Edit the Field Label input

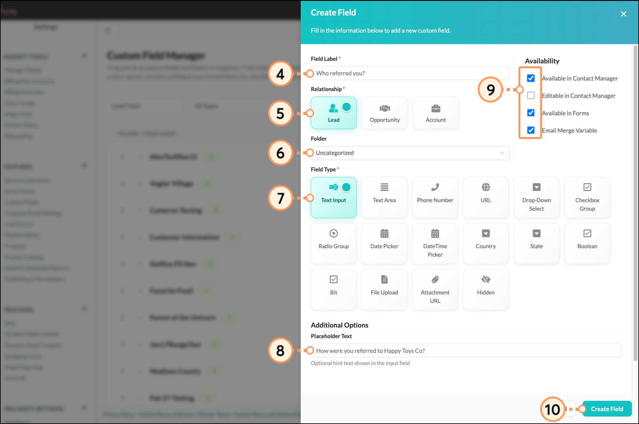click(410, 73)
